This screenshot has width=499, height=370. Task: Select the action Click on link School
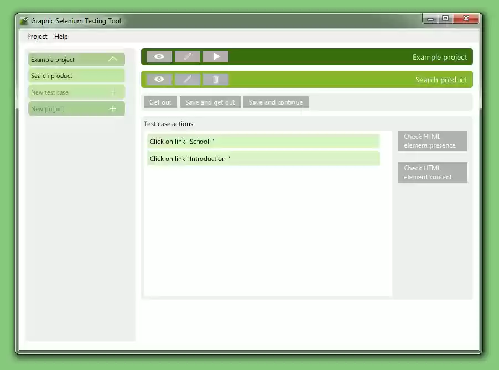263,141
